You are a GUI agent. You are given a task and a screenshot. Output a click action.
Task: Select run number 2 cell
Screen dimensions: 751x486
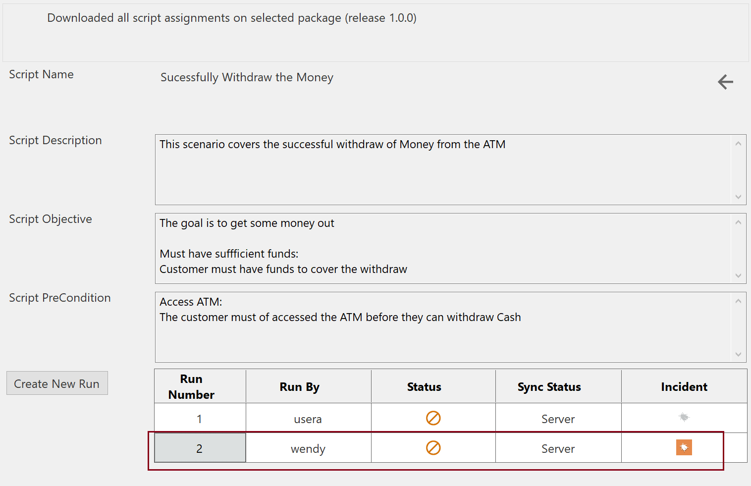point(200,448)
